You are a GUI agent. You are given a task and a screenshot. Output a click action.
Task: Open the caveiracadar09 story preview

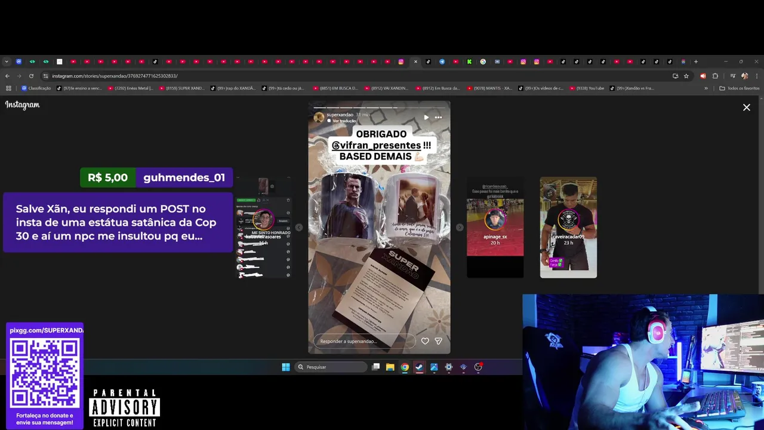[568, 227]
